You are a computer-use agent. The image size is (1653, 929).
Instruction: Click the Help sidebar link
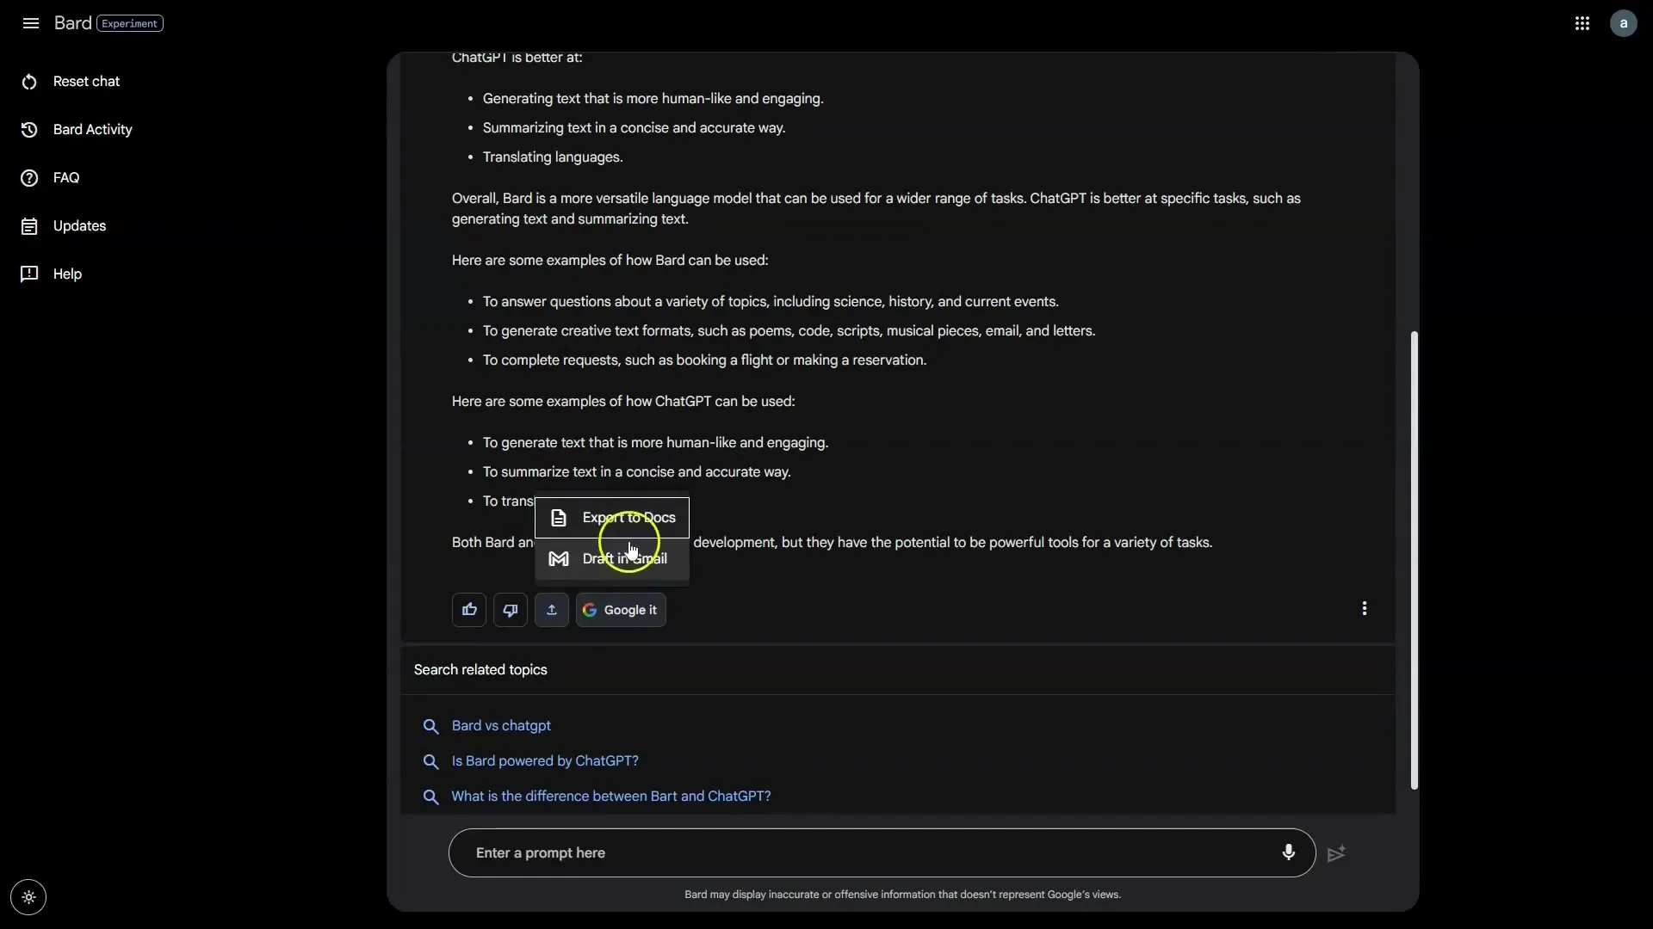[67, 274]
